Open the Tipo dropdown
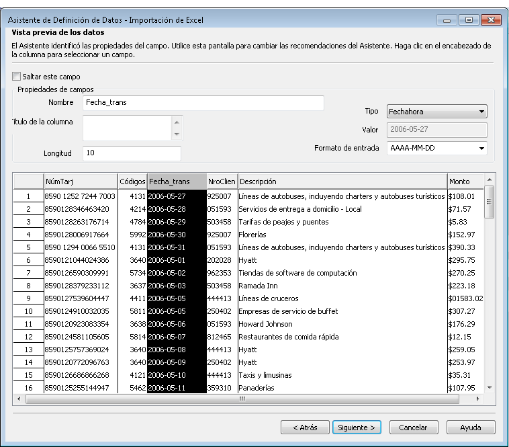509x447 pixels. (436, 112)
